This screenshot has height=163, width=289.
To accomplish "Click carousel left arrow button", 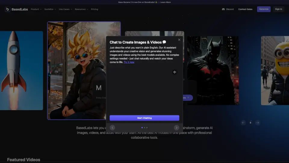I will (243, 123).
